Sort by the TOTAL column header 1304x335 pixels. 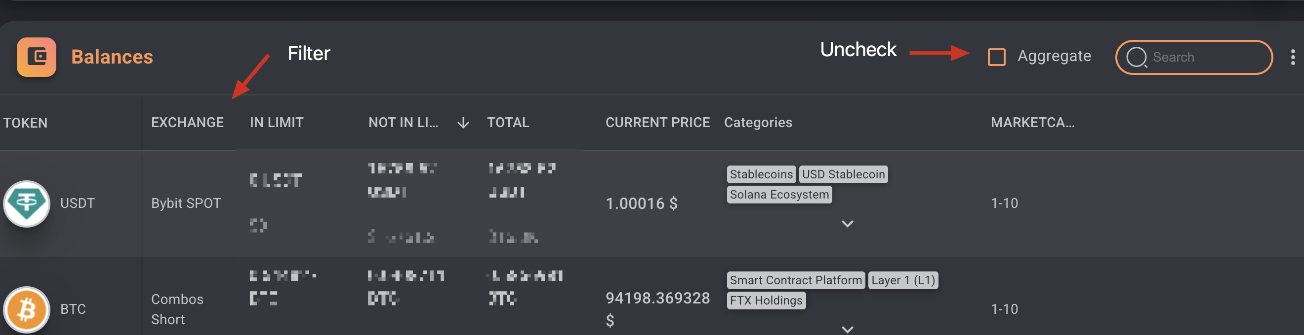508,123
